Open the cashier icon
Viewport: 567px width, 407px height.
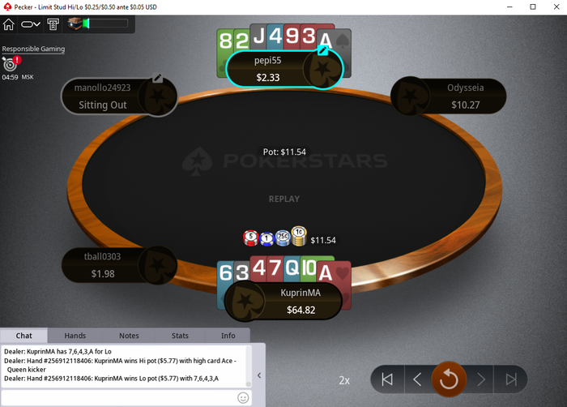click(x=53, y=24)
